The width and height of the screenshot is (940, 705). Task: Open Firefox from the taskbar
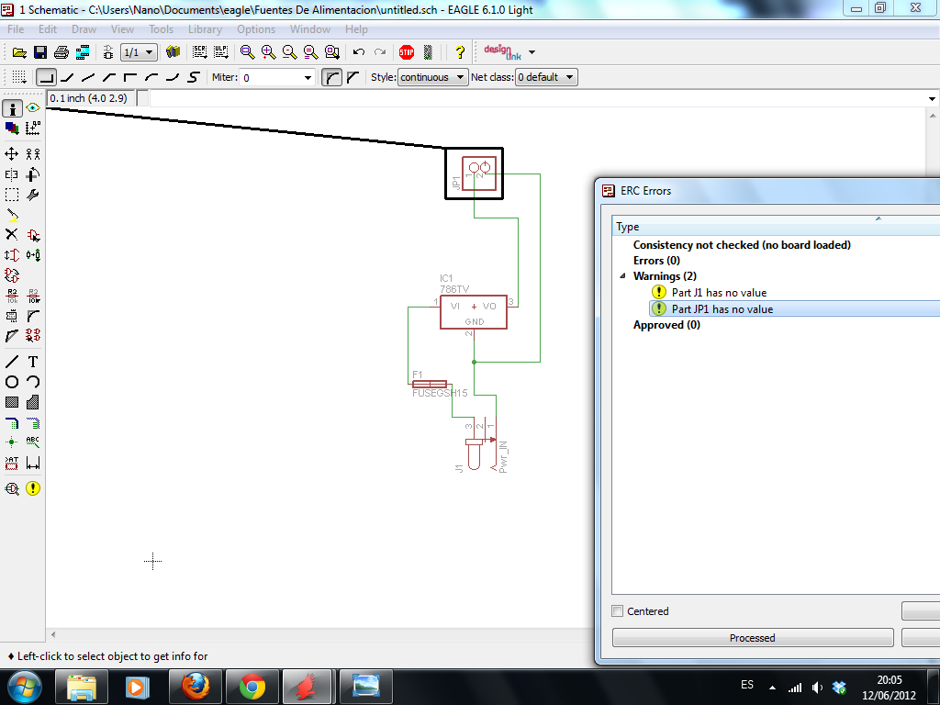(x=196, y=687)
